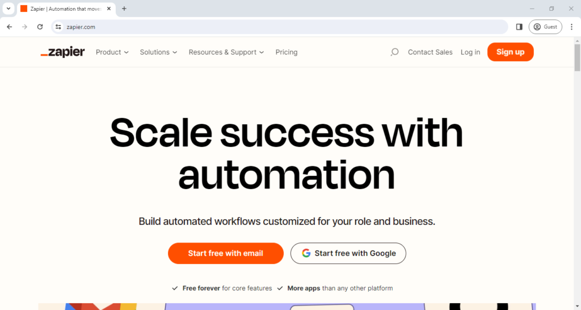Click the site information icon in address bar
This screenshot has width=581, height=310.
click(x=58, y=27)
